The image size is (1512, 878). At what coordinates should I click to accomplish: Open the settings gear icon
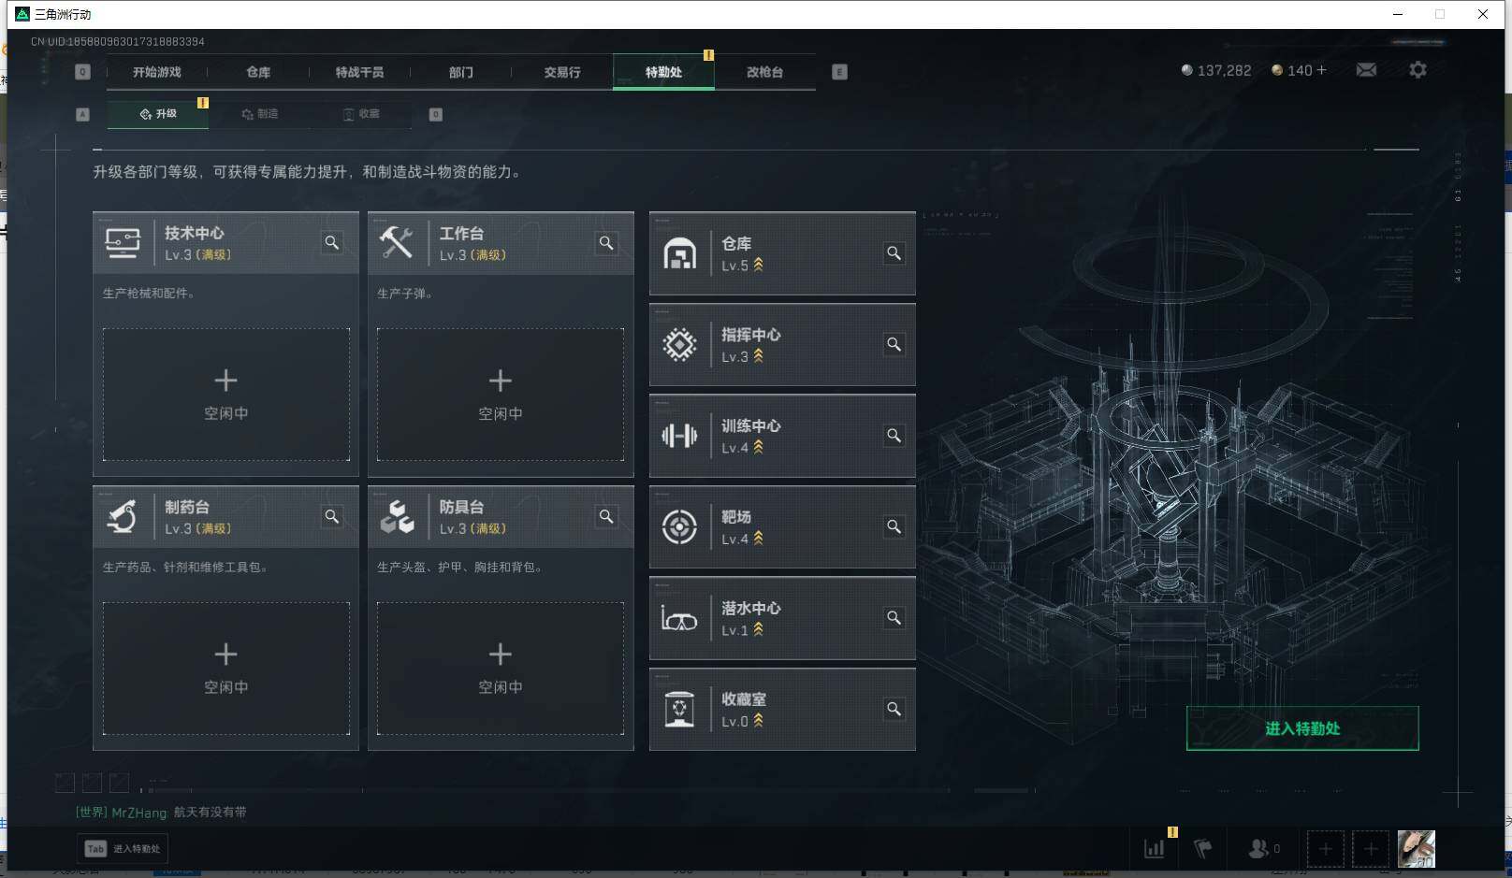(1417, 69)
